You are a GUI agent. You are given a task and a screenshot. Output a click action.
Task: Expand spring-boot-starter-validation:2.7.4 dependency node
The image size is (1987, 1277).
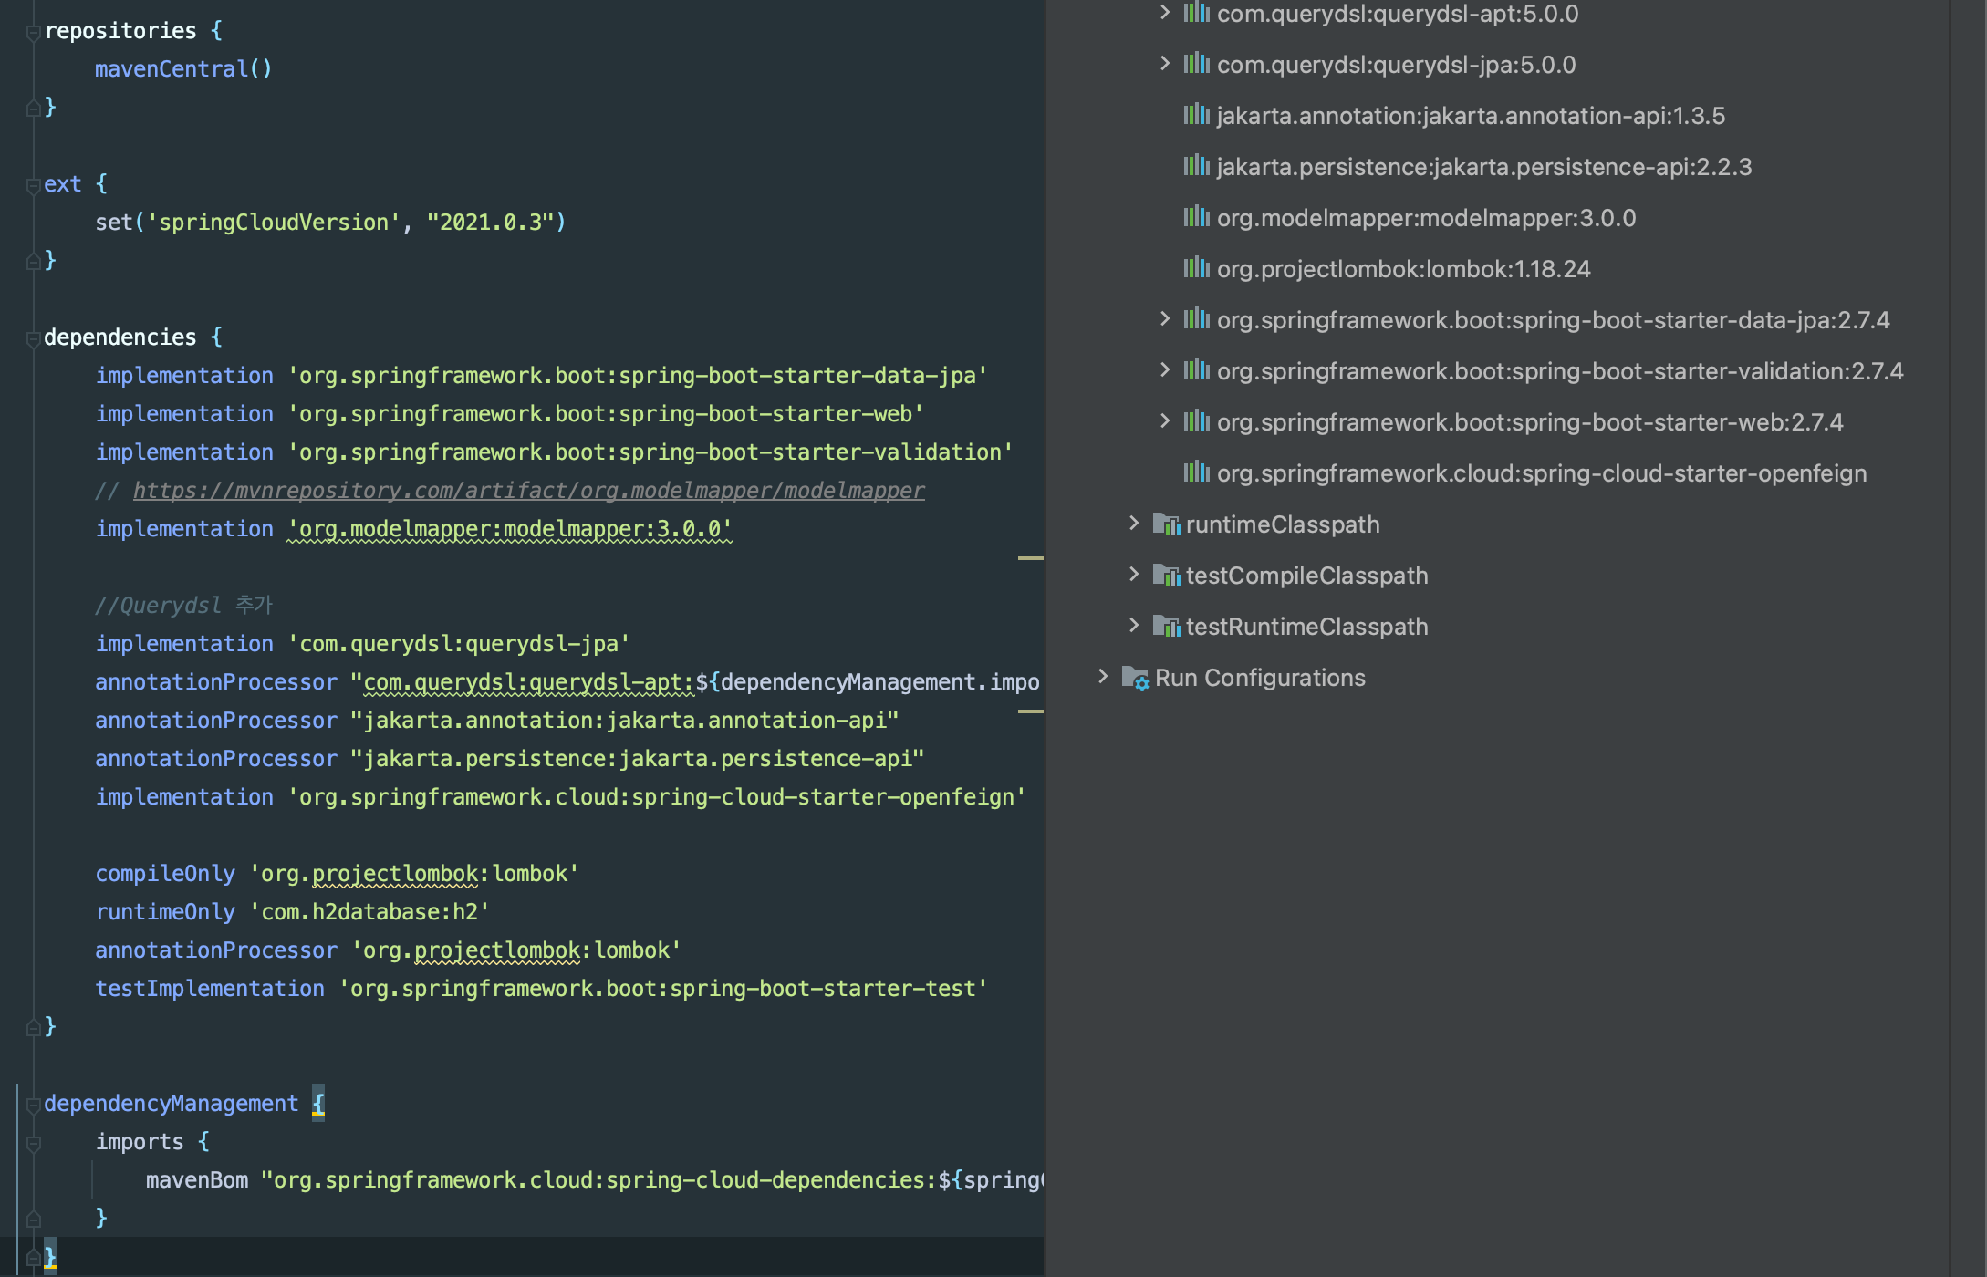coord(1164,370)
